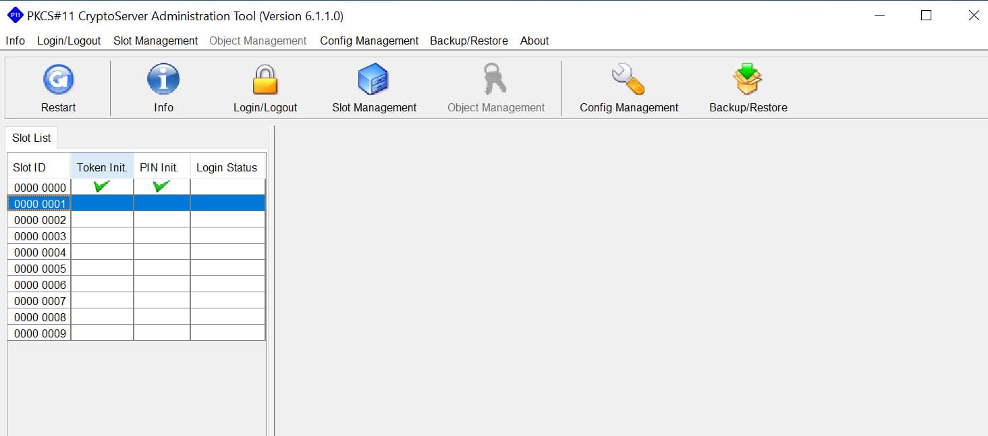This screenshot has height=436, width=988.
Task: Select slot 0000 0005 row
Action: [136, 268]
